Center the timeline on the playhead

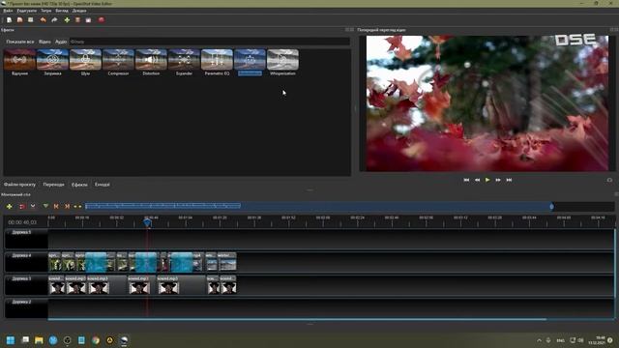click(x=77, y=206)
